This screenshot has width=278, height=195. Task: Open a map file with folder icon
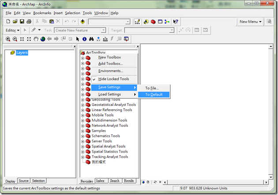coord(15,22)
